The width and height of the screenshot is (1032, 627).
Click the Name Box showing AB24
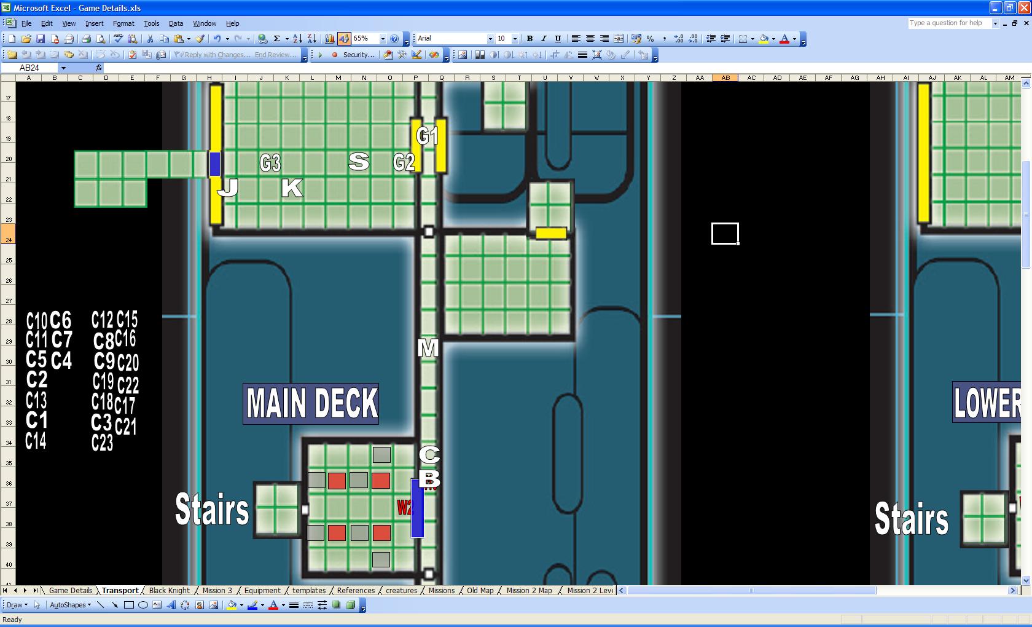coord(29,68)
